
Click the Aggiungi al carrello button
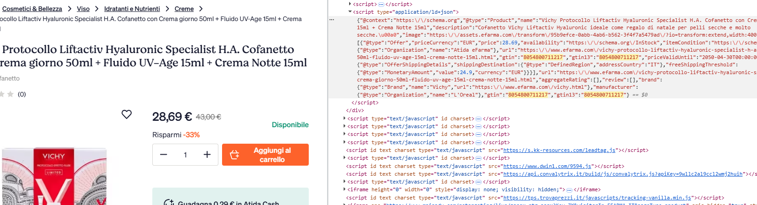[265, 155]
